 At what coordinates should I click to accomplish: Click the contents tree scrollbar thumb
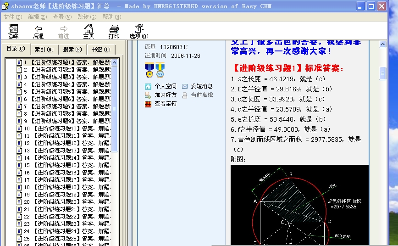[115, 109]
